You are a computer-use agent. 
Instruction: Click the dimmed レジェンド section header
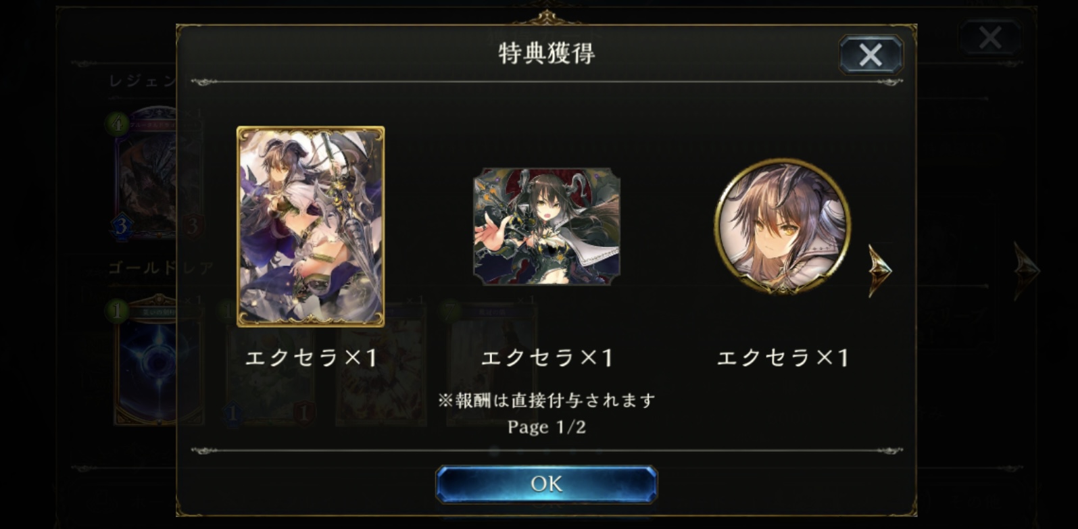(143, 81)
